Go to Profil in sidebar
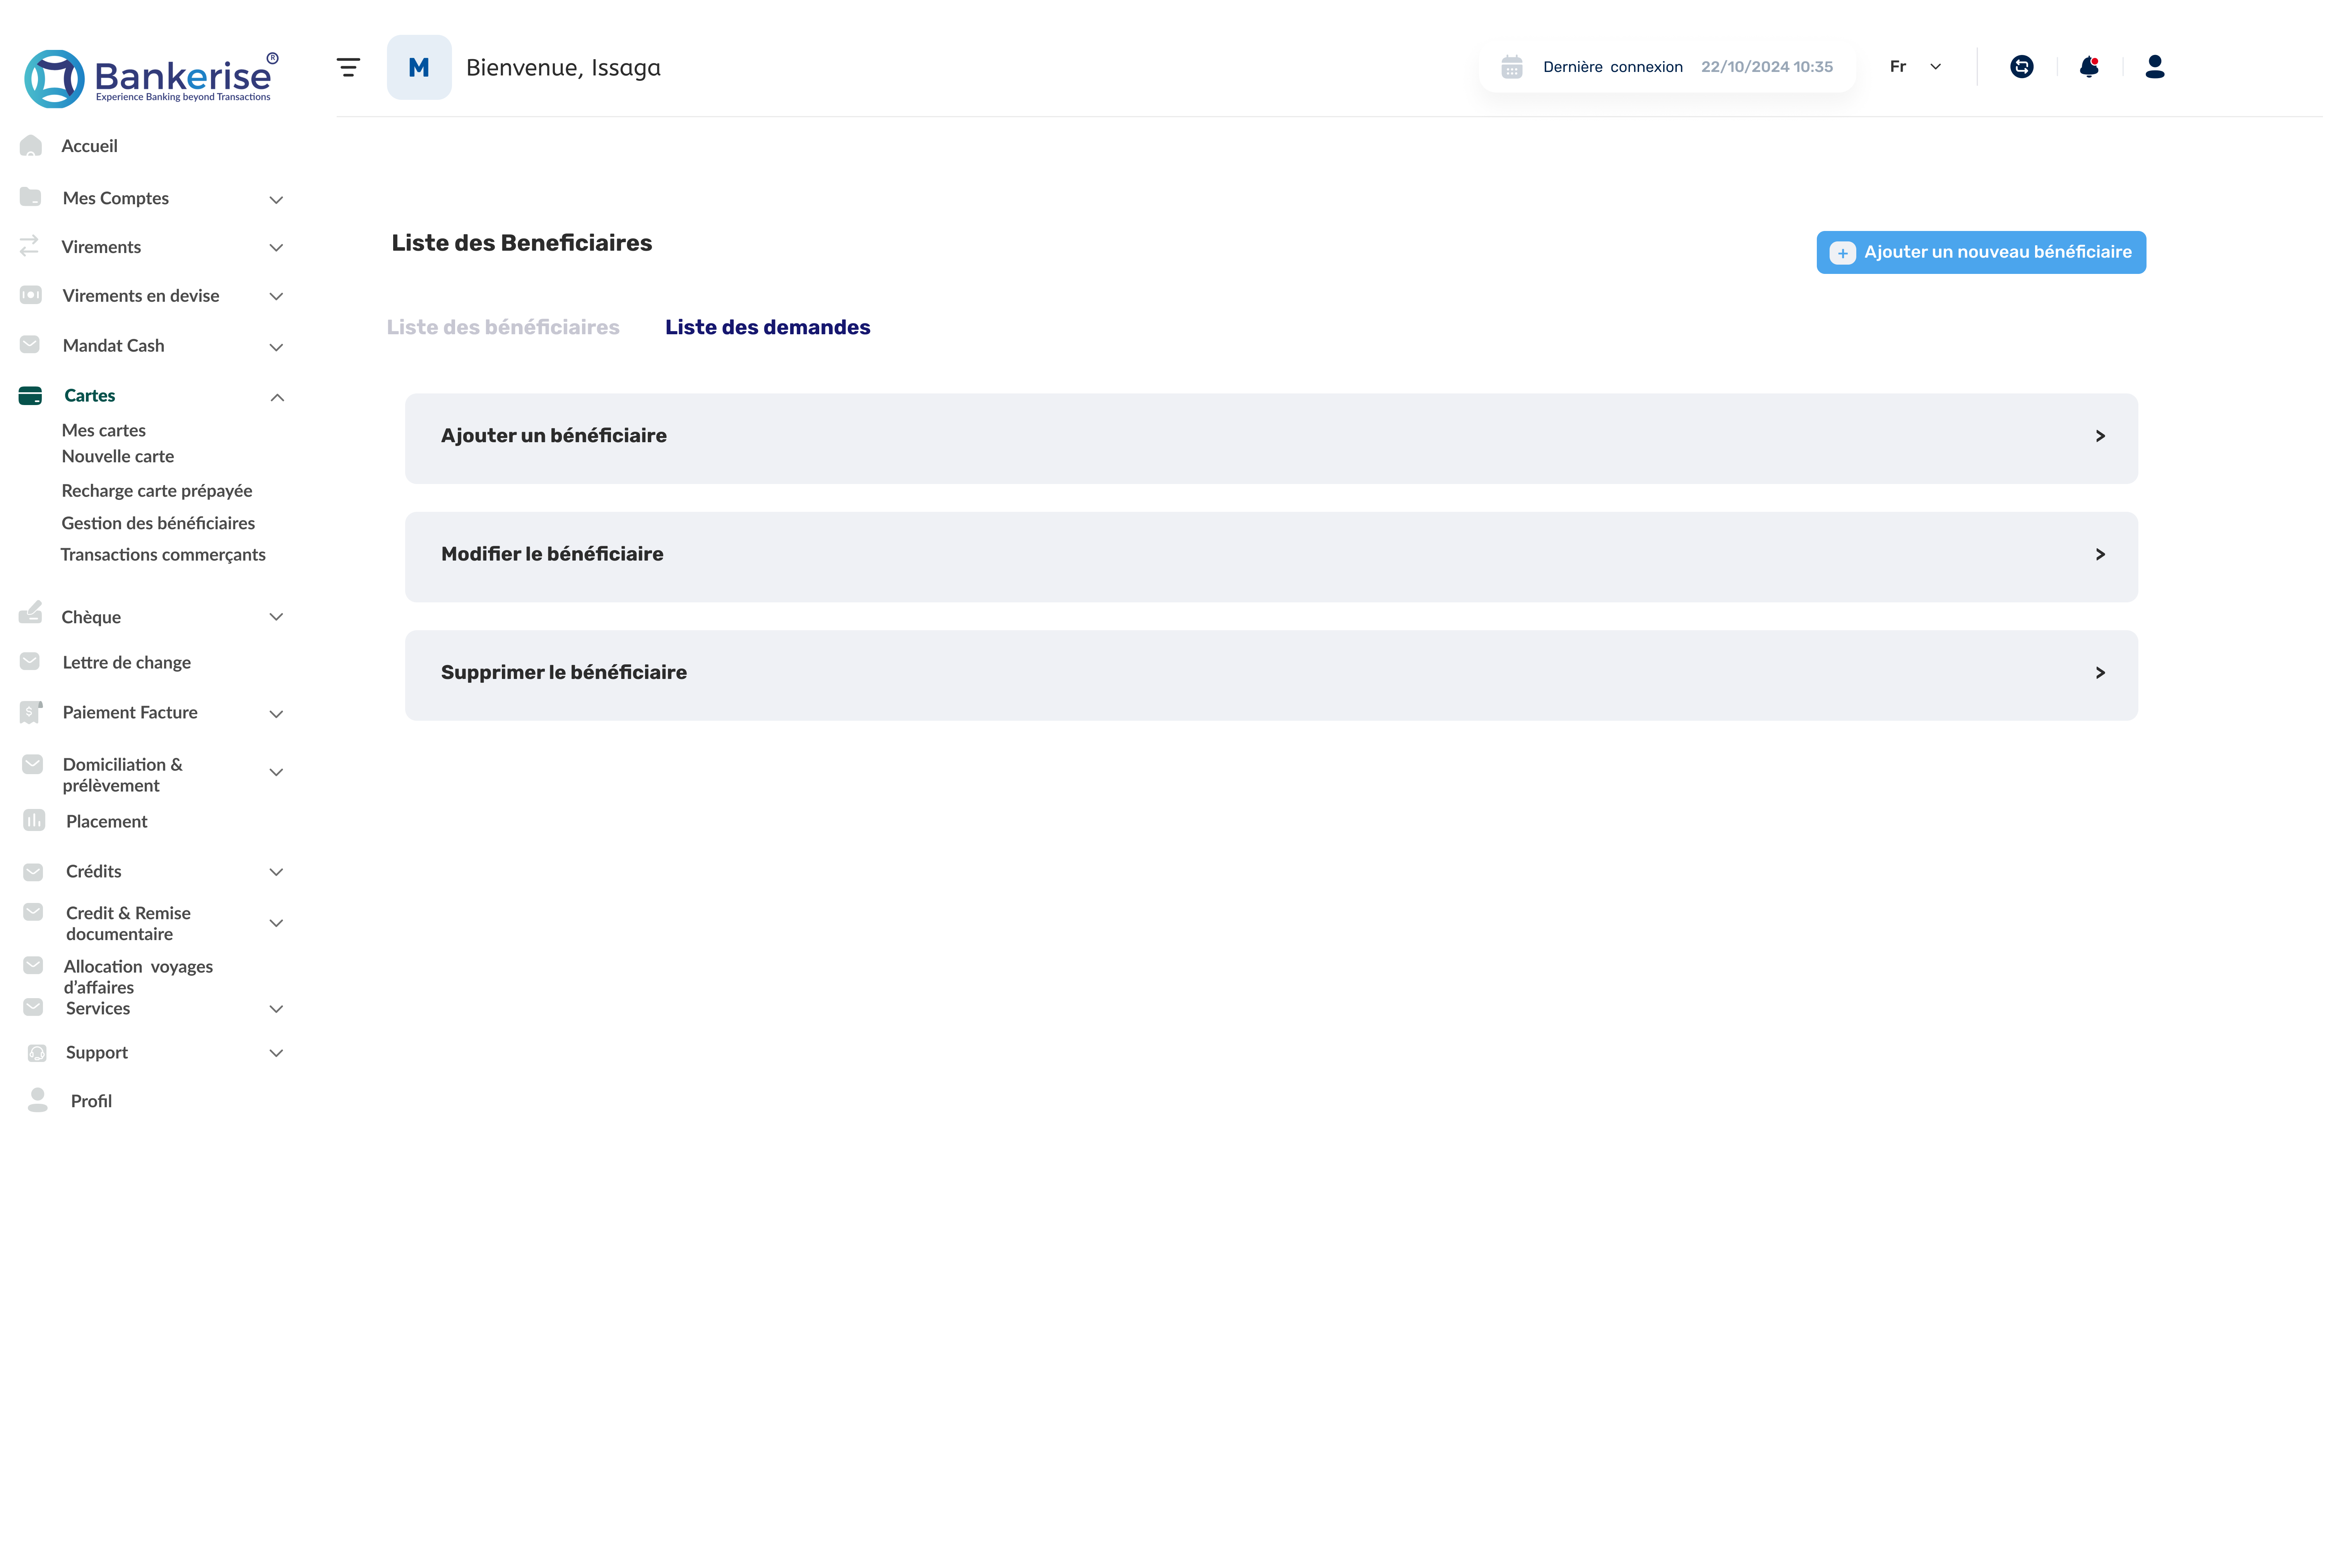Viewport: 2352px width, 1568px height. 91,1101
